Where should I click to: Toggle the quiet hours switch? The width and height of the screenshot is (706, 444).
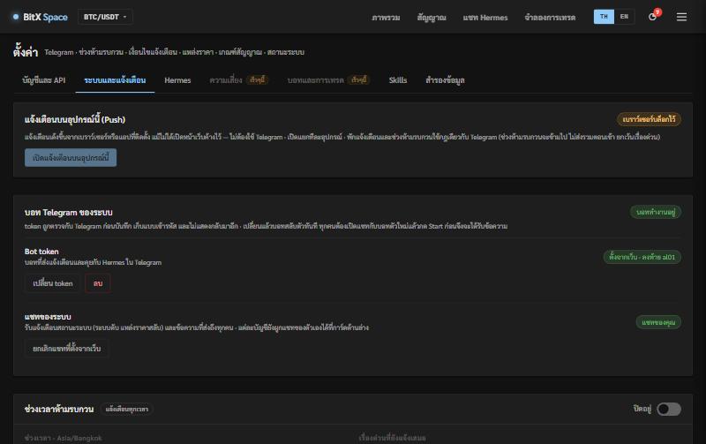point(669,409)
